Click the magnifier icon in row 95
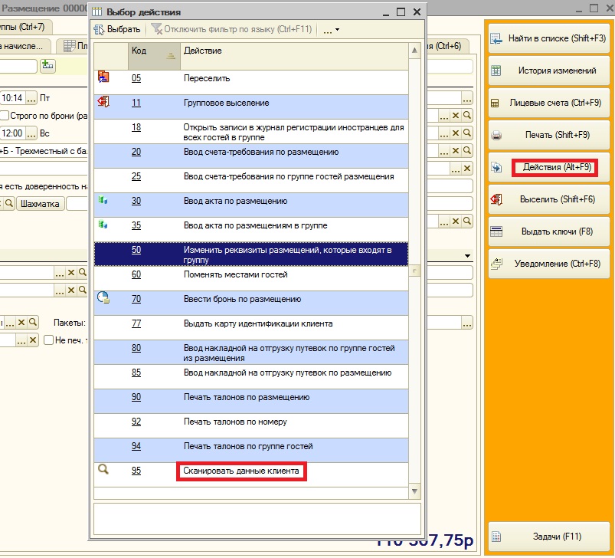The width and height of the screenshot is (615, 558). 103,469
